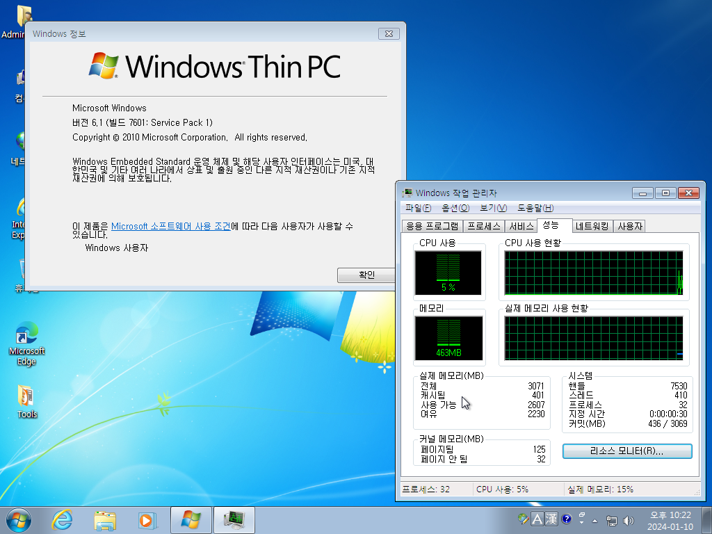Select the Windows 정보 taskbar button
Viewport: 712px width, 534px height.
tap(191, 520)
